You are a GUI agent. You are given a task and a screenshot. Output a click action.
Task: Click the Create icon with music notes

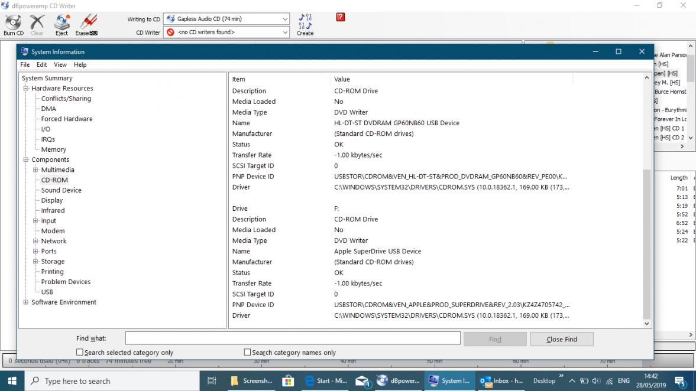click(x=305, y=24)
